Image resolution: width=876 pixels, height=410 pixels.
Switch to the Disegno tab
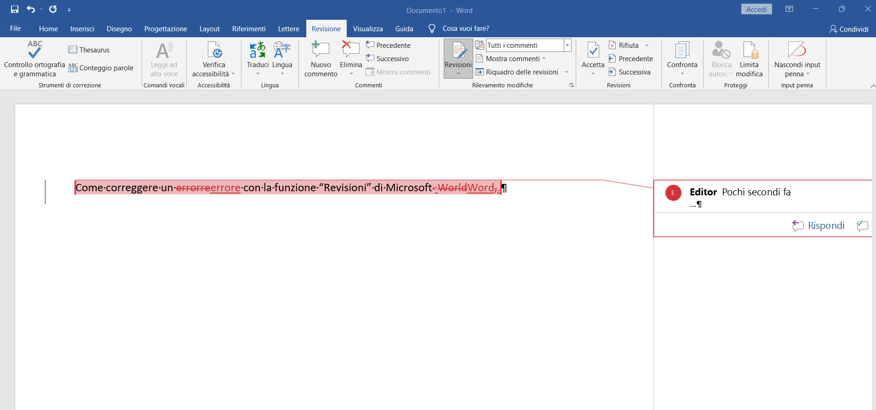click(119, 28)
